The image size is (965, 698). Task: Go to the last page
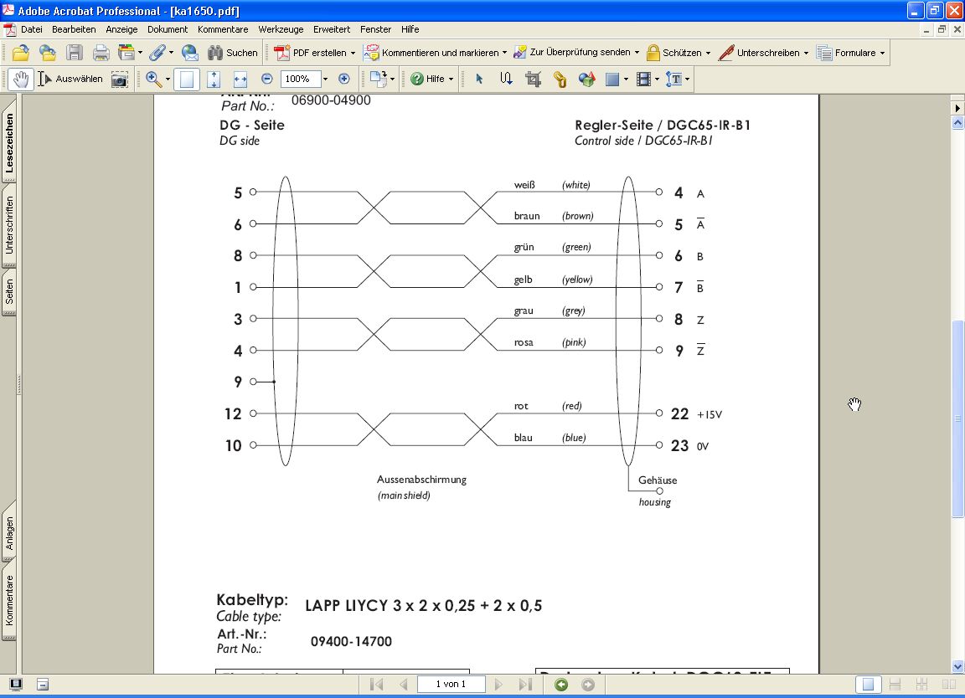[525, 685]
